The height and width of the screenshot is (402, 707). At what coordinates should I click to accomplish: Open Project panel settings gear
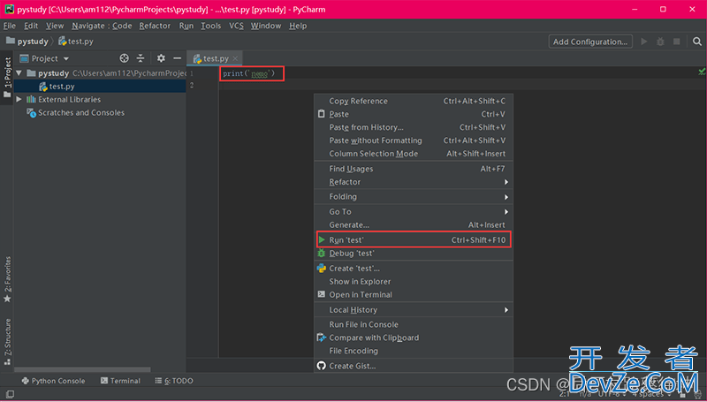pos(161,58)
